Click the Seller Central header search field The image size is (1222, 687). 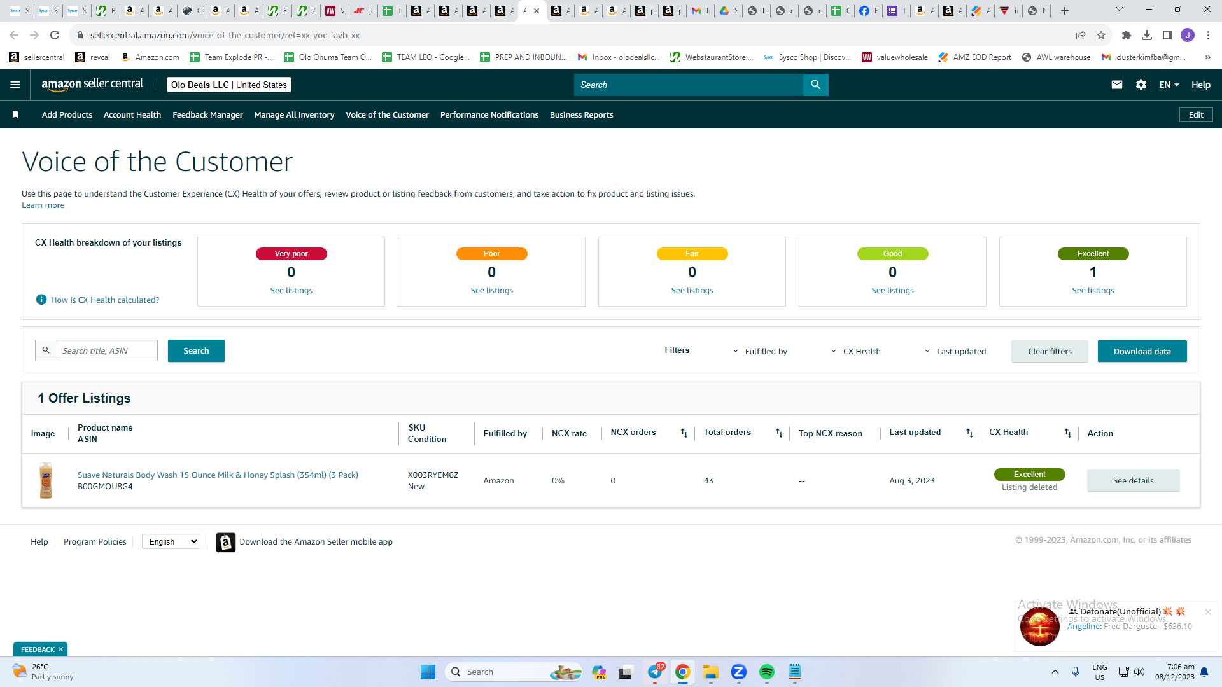689,85
